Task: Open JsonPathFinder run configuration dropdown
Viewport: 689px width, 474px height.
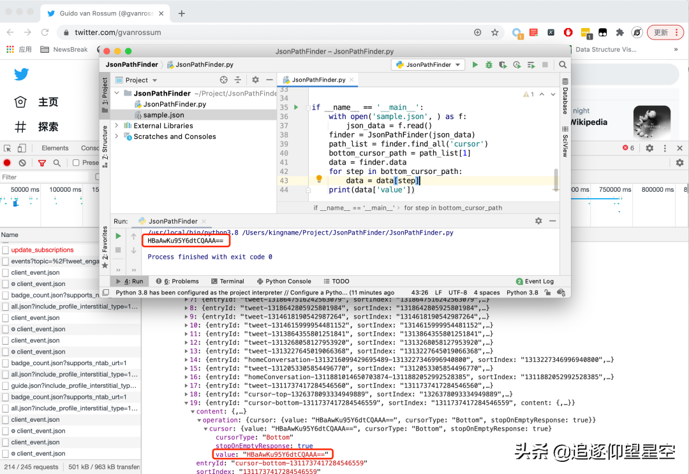Action: click(x=428, y=64)
